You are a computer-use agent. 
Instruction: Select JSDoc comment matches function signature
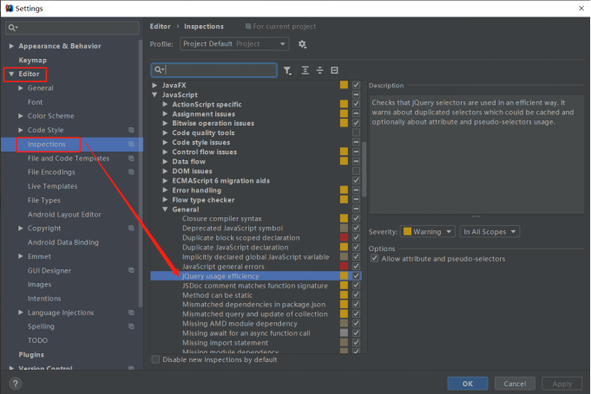[255, 286]
